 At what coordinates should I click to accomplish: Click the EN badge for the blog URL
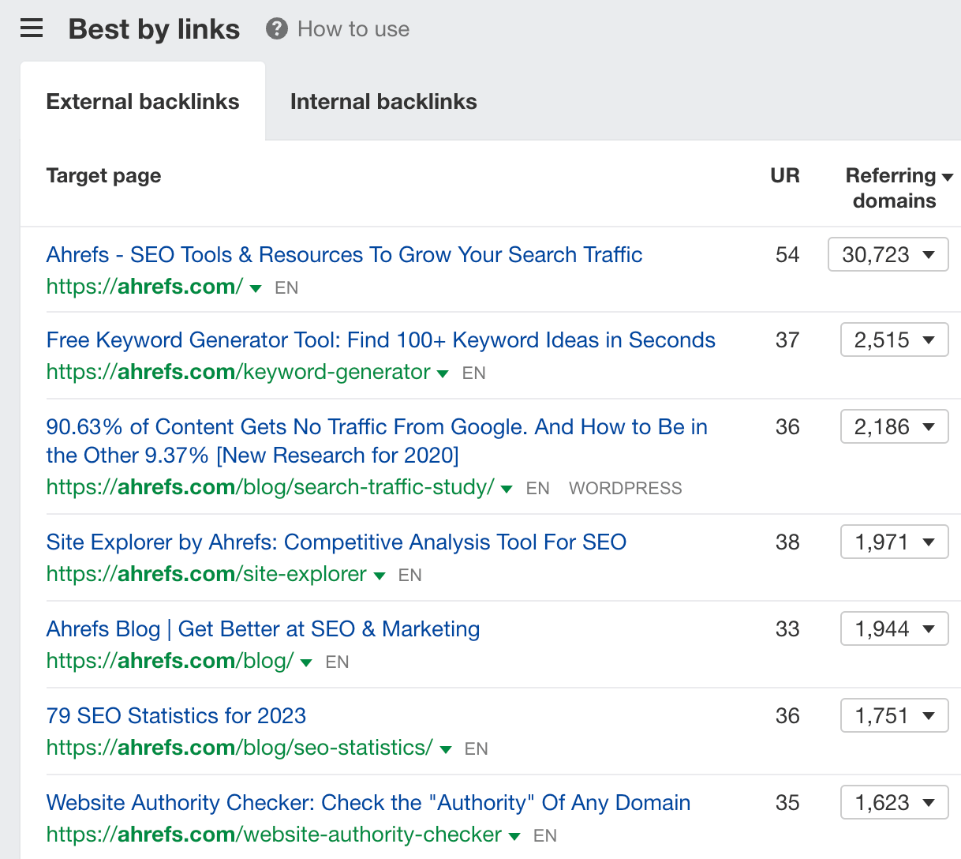click(x=336, y=662)
